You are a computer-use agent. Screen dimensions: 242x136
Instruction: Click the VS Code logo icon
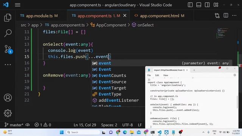pos(6,5)
